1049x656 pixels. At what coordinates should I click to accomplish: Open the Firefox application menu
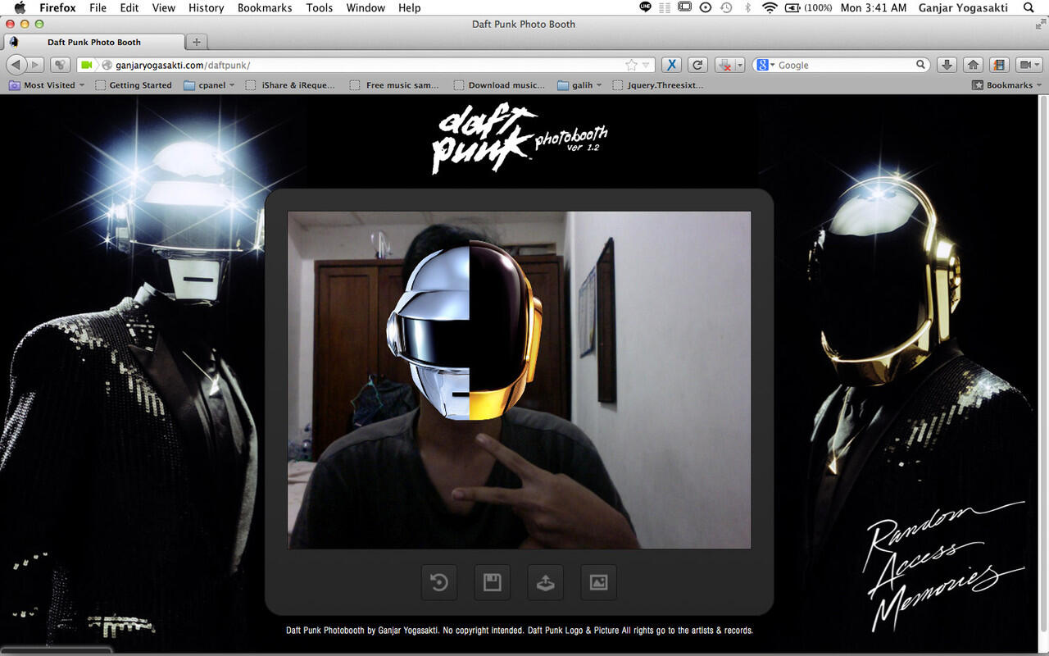coord(57,7)
